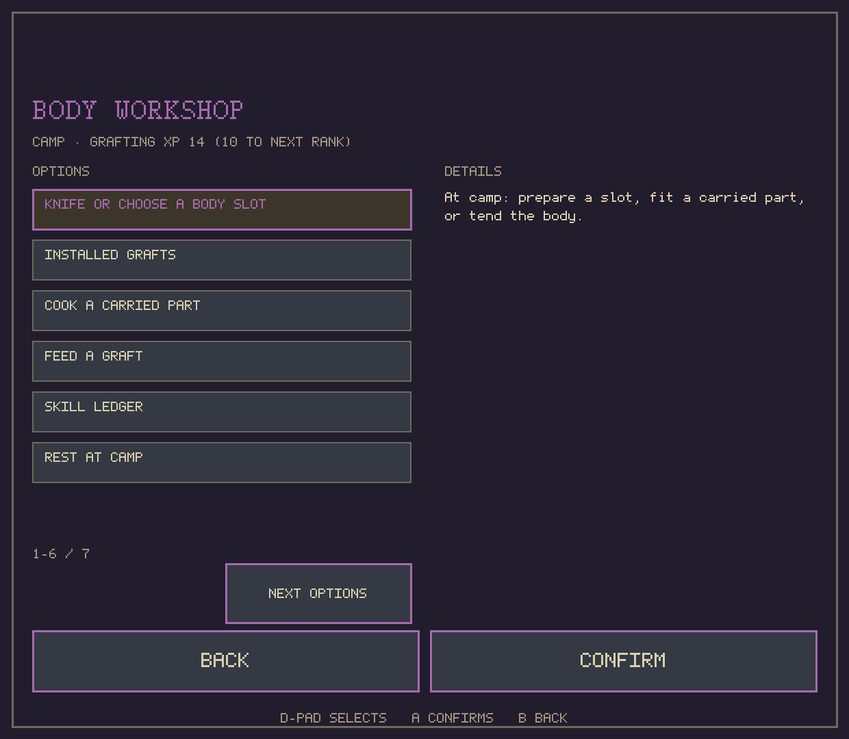The image size is (849, 739).
Task: Select Knife or Choose a Body Slot option
Action: pyautogui.click(x=222, y=209)
